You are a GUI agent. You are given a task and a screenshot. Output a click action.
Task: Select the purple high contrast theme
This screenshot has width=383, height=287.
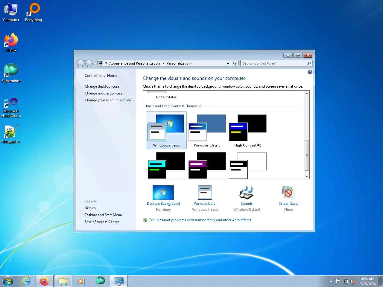207,165
